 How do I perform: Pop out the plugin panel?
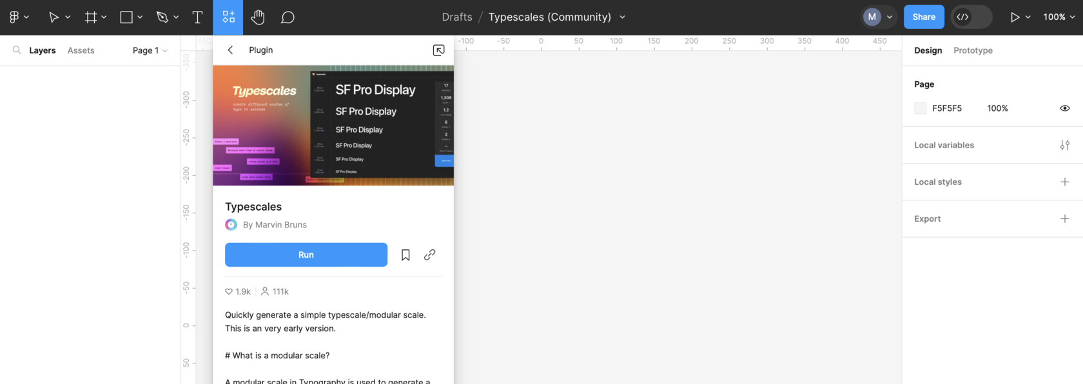pos(438,50)
